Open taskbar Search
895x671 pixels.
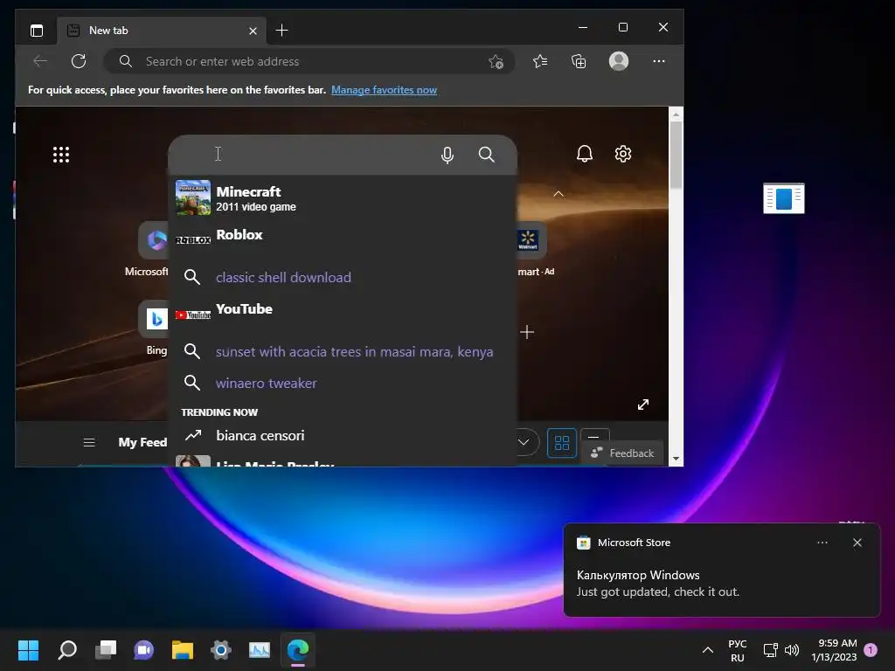67,649
